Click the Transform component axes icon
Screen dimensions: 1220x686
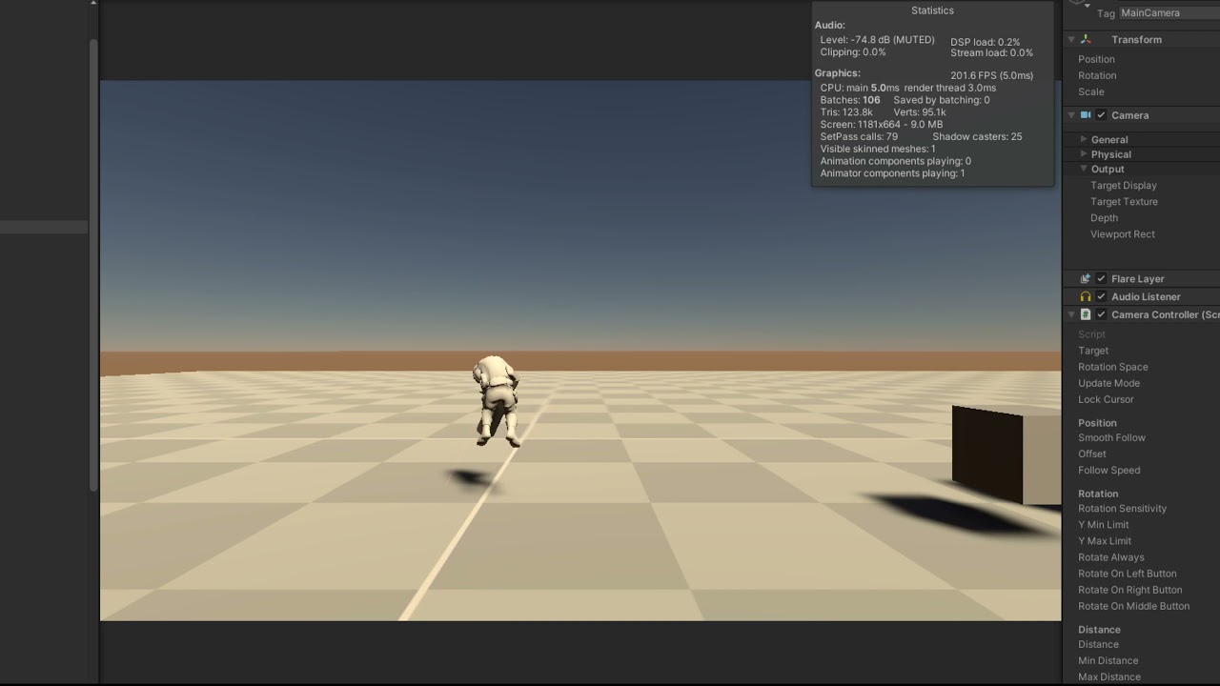click(1086, 40)
